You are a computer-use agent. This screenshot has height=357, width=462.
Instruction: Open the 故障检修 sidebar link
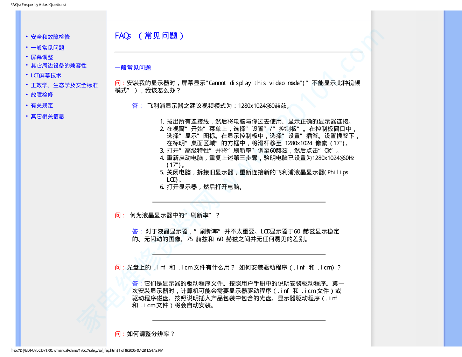pos(42,94)
